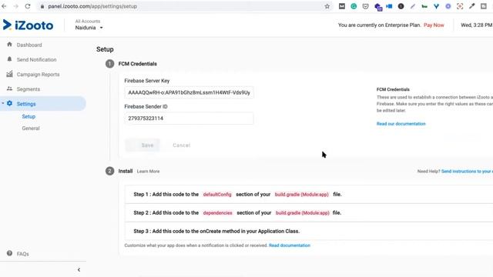Image resolution: width=493 pixels, height=277 pixels.
Task: Open Dashboard in the sidebar
Action: coord(29,45)
